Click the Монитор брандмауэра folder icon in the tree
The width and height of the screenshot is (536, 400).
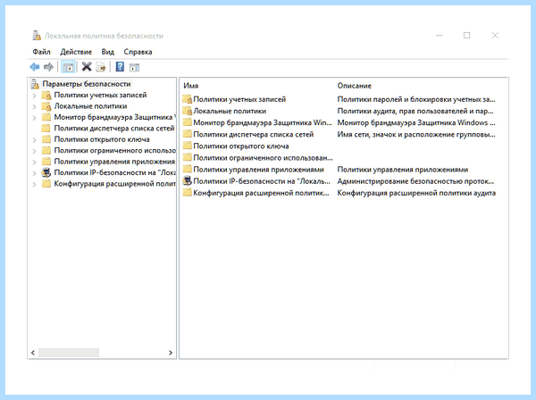tap(46, 117)
